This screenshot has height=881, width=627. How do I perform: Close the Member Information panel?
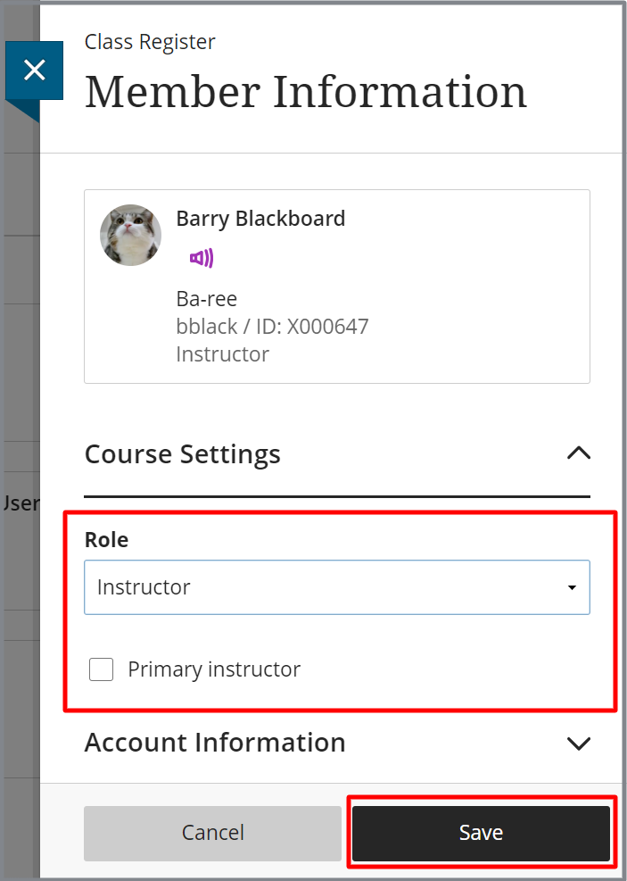click(x=34, y=71)
